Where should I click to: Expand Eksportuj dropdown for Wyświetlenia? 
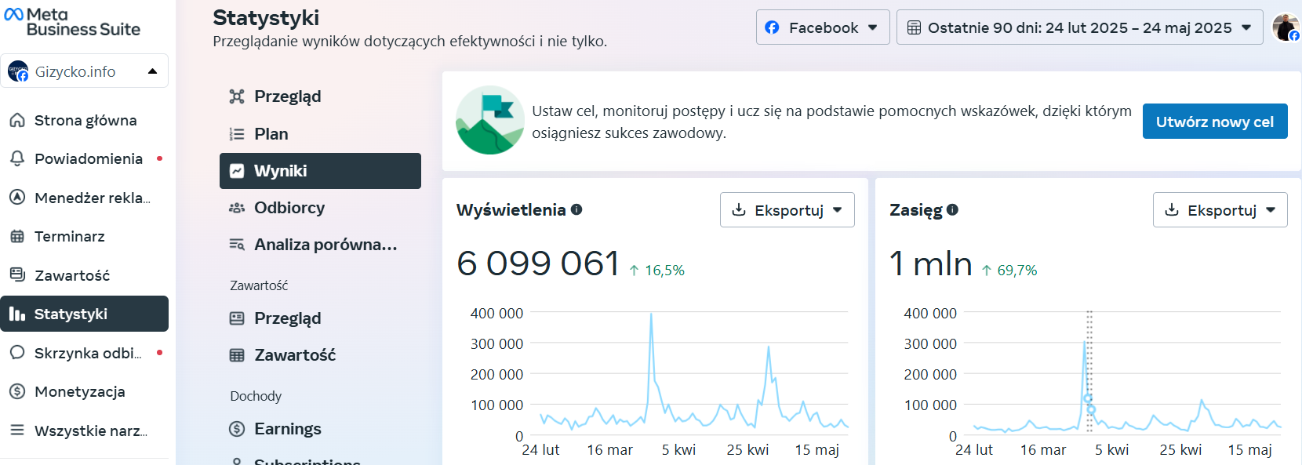(787, 210)
